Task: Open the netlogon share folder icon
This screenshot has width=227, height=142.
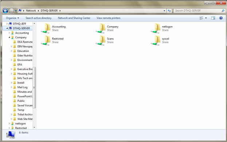Action: [156, 28]
